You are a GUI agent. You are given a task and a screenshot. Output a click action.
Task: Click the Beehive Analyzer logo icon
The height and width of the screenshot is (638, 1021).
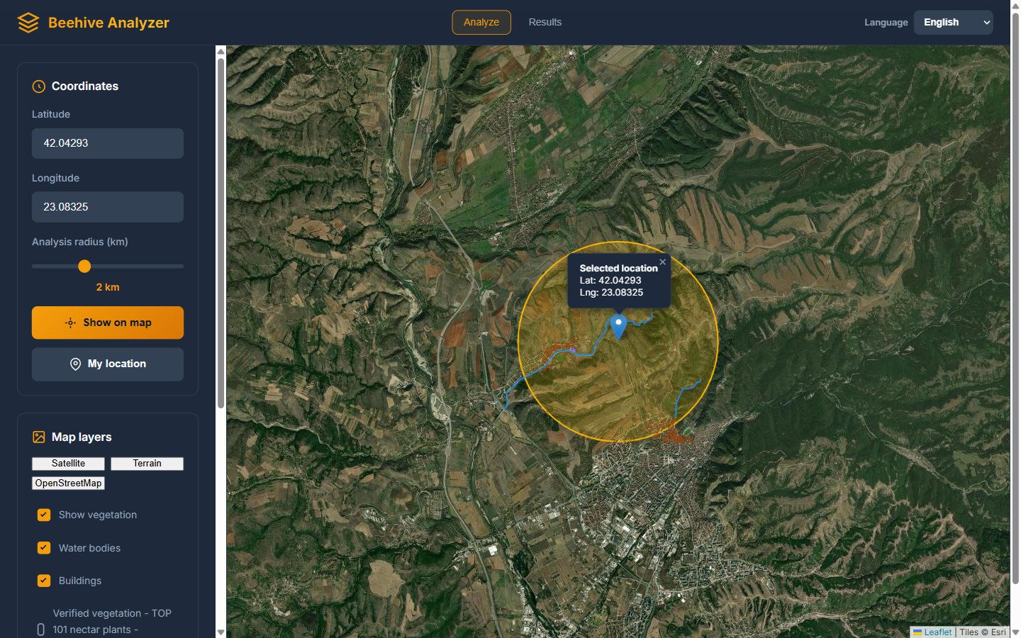(28, 23)
